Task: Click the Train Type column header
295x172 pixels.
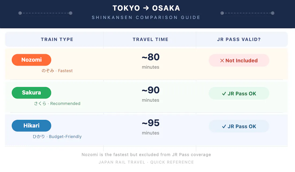Action: 57,40
